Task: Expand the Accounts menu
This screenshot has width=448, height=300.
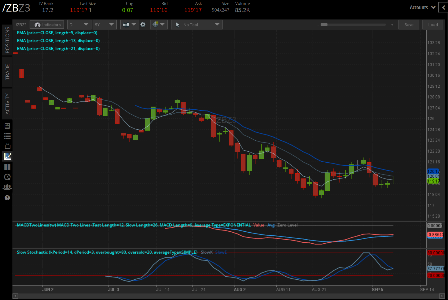Action: (x=422, y=7)
